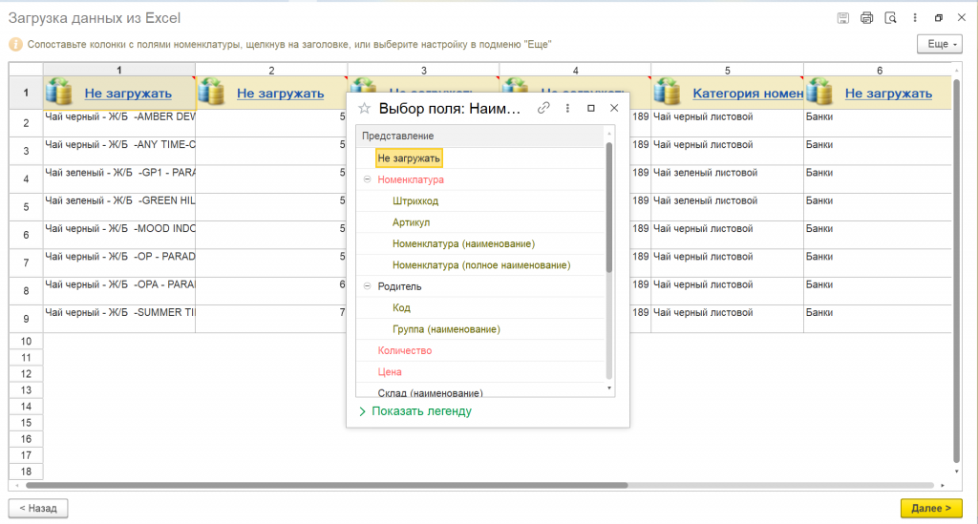Viewport: 978px width, 524px height.
Task: Copy the link of the field selection dialog
Action: [x=543, y=108]
